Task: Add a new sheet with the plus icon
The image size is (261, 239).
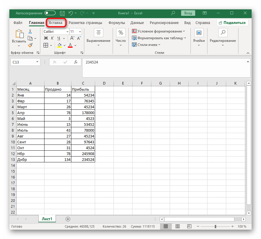Action: tap(68, 219)
